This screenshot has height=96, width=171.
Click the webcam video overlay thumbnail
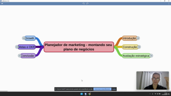153,81
